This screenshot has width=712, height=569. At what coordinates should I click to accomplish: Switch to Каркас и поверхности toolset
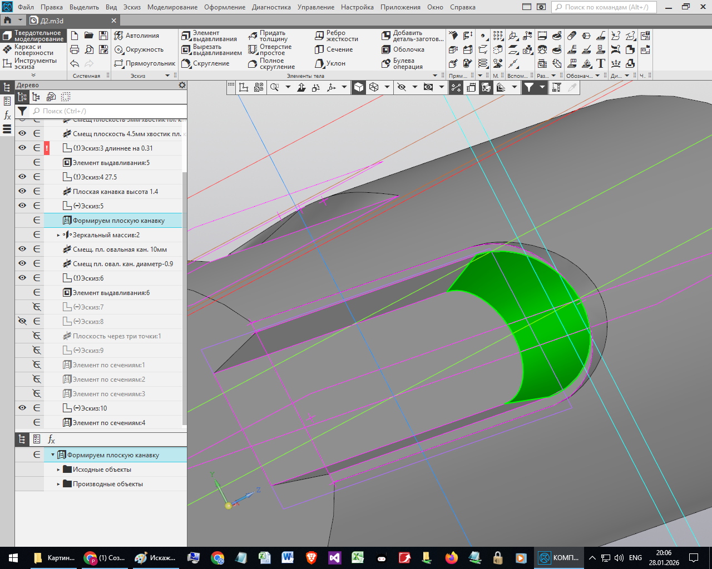(x=33, y=50)
